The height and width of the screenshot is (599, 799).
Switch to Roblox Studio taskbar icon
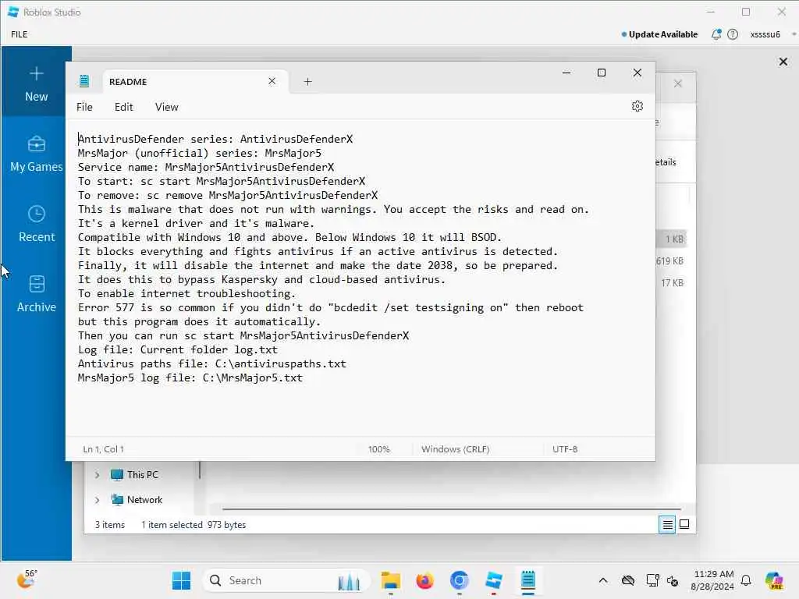click(x=493, y=580)
